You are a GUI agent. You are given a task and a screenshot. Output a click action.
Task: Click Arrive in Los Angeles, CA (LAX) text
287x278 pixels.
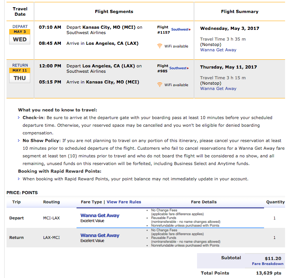point(102,43)
